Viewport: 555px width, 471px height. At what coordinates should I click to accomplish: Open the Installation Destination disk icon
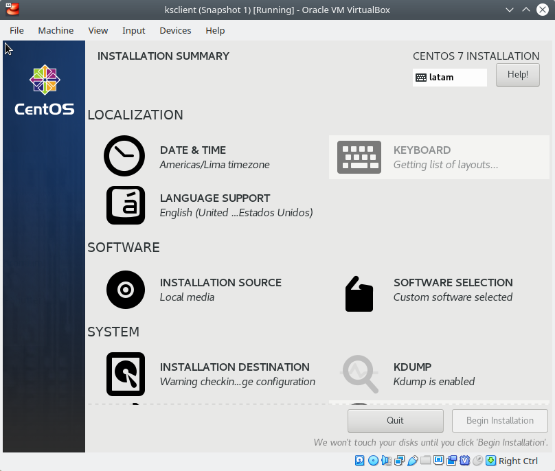click(126, 374)
